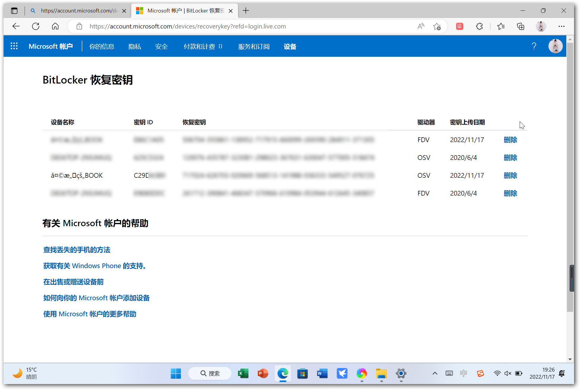Open the 你的信息 navigation tab
This screenshot has width=580, height=390.
[x=102, y=47]
